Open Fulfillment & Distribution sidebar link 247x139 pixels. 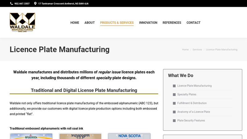click(192, 103)
